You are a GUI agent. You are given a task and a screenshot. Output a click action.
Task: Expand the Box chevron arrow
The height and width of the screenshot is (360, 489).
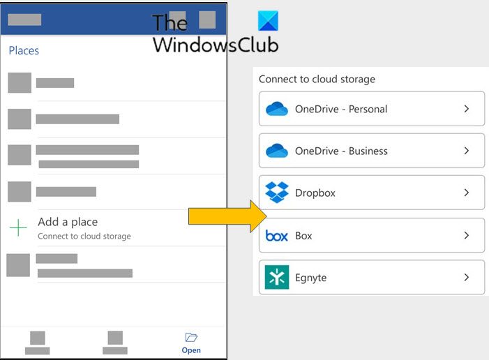[467, 235]
